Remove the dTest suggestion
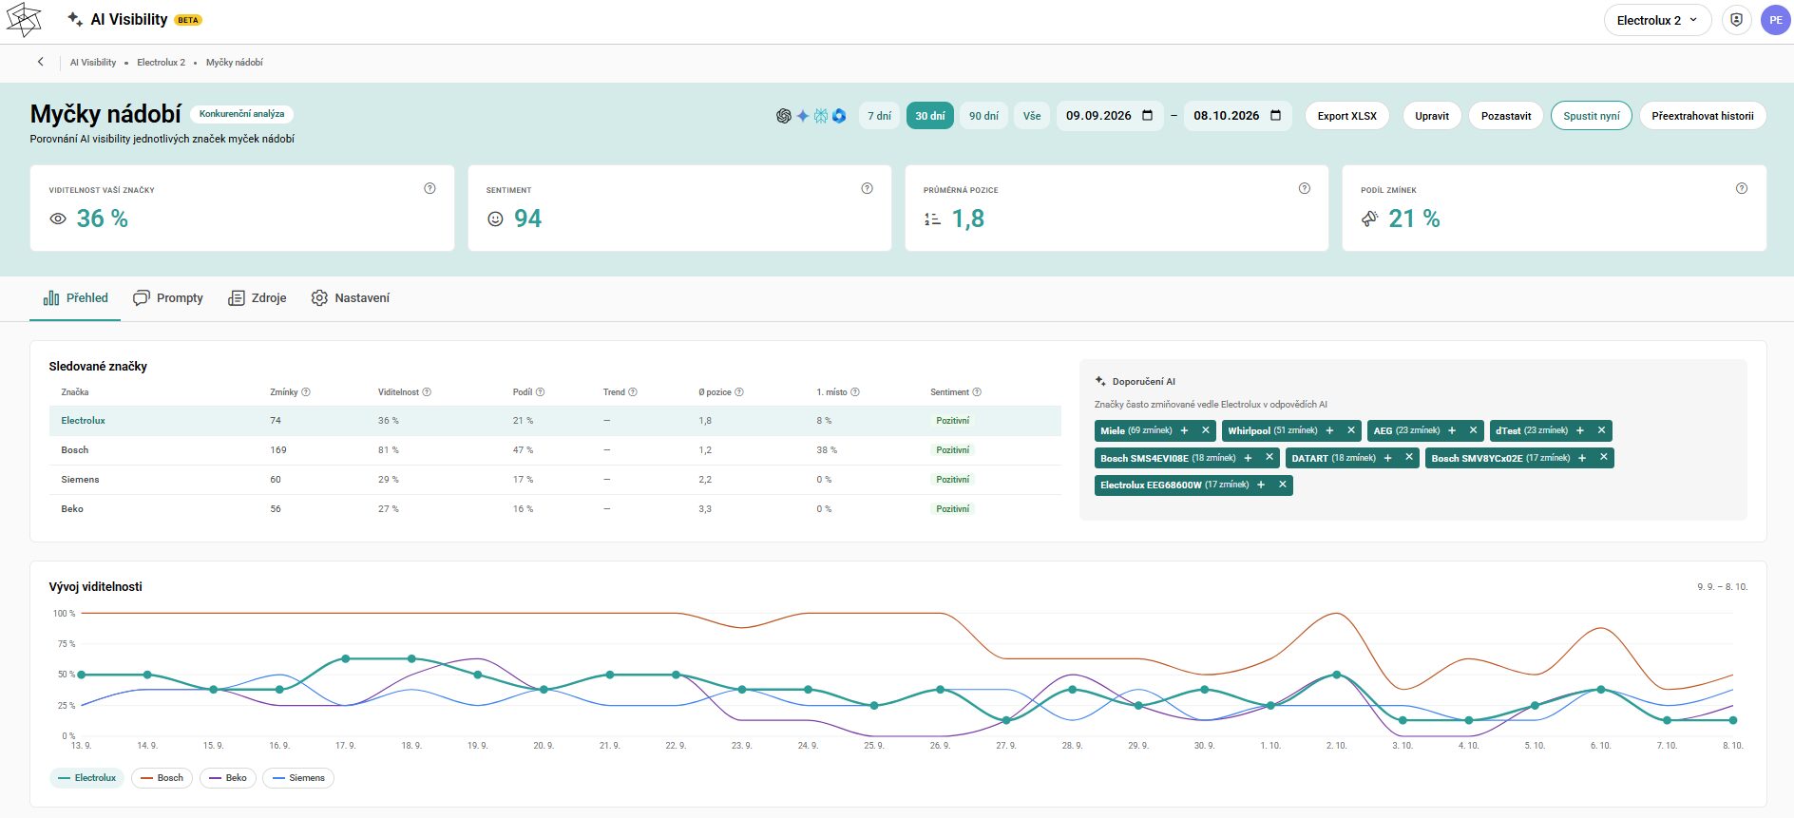1794x818 pixels. [1601, 430]
